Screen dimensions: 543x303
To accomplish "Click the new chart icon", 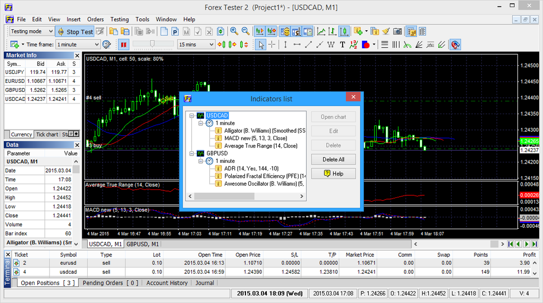I will 14,45.
